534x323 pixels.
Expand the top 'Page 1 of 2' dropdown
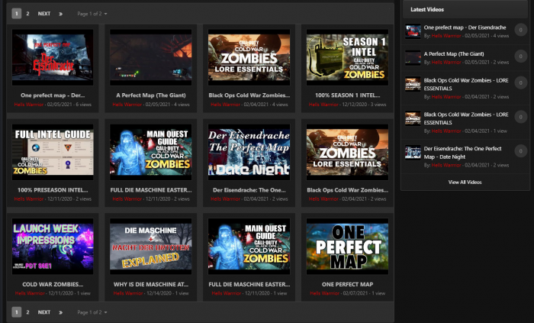click(x=92, y=14)
